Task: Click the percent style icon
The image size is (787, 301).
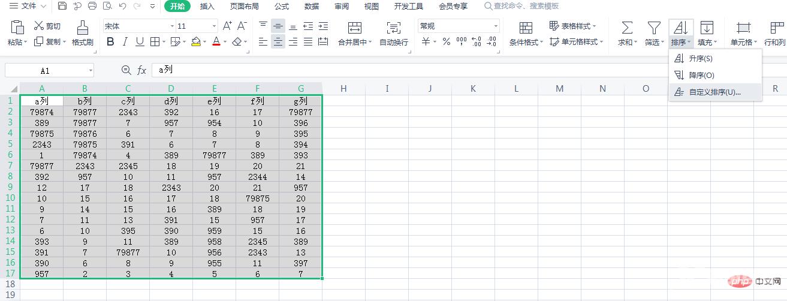Action: pyautogui.click(x=446, y=42)
